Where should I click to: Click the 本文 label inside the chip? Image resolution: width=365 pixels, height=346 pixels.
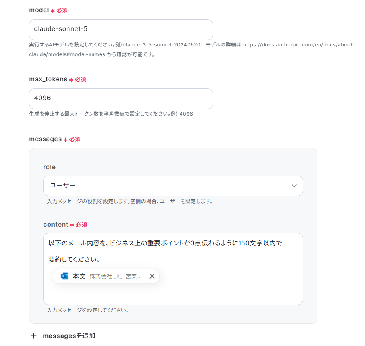[x=79, y=276]
